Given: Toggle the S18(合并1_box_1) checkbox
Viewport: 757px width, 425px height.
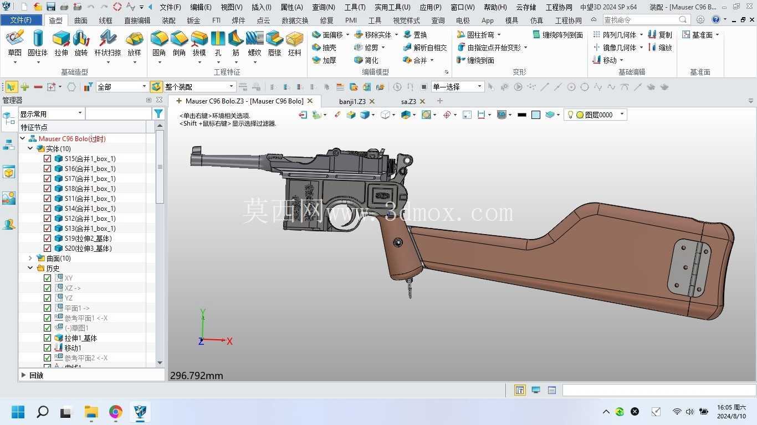Looking at the screenshot, I should pos(47,189).
